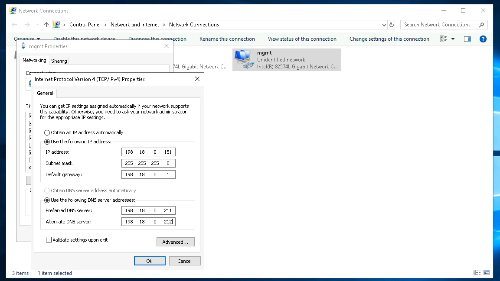The height and width of the screenshot is (281, 500).
Task: Enable Validate settings upon exit checkbox
Action: coord(49,240)
